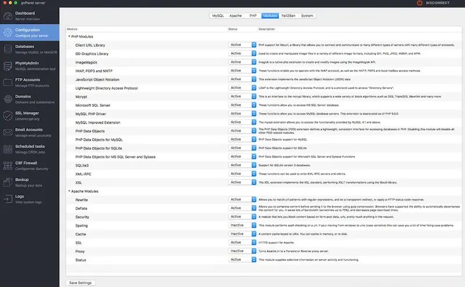Click the Disconnect power icon
This screenshot has width=465, height=287.
(x=419, y=3)
